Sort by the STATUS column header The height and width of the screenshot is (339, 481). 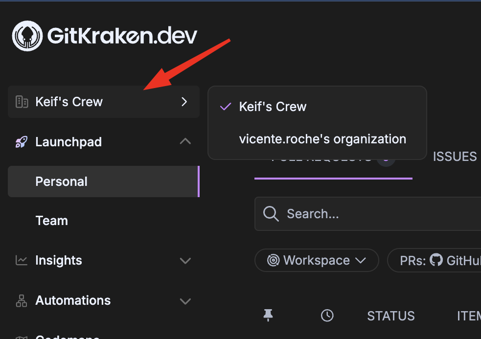[391, 316]
